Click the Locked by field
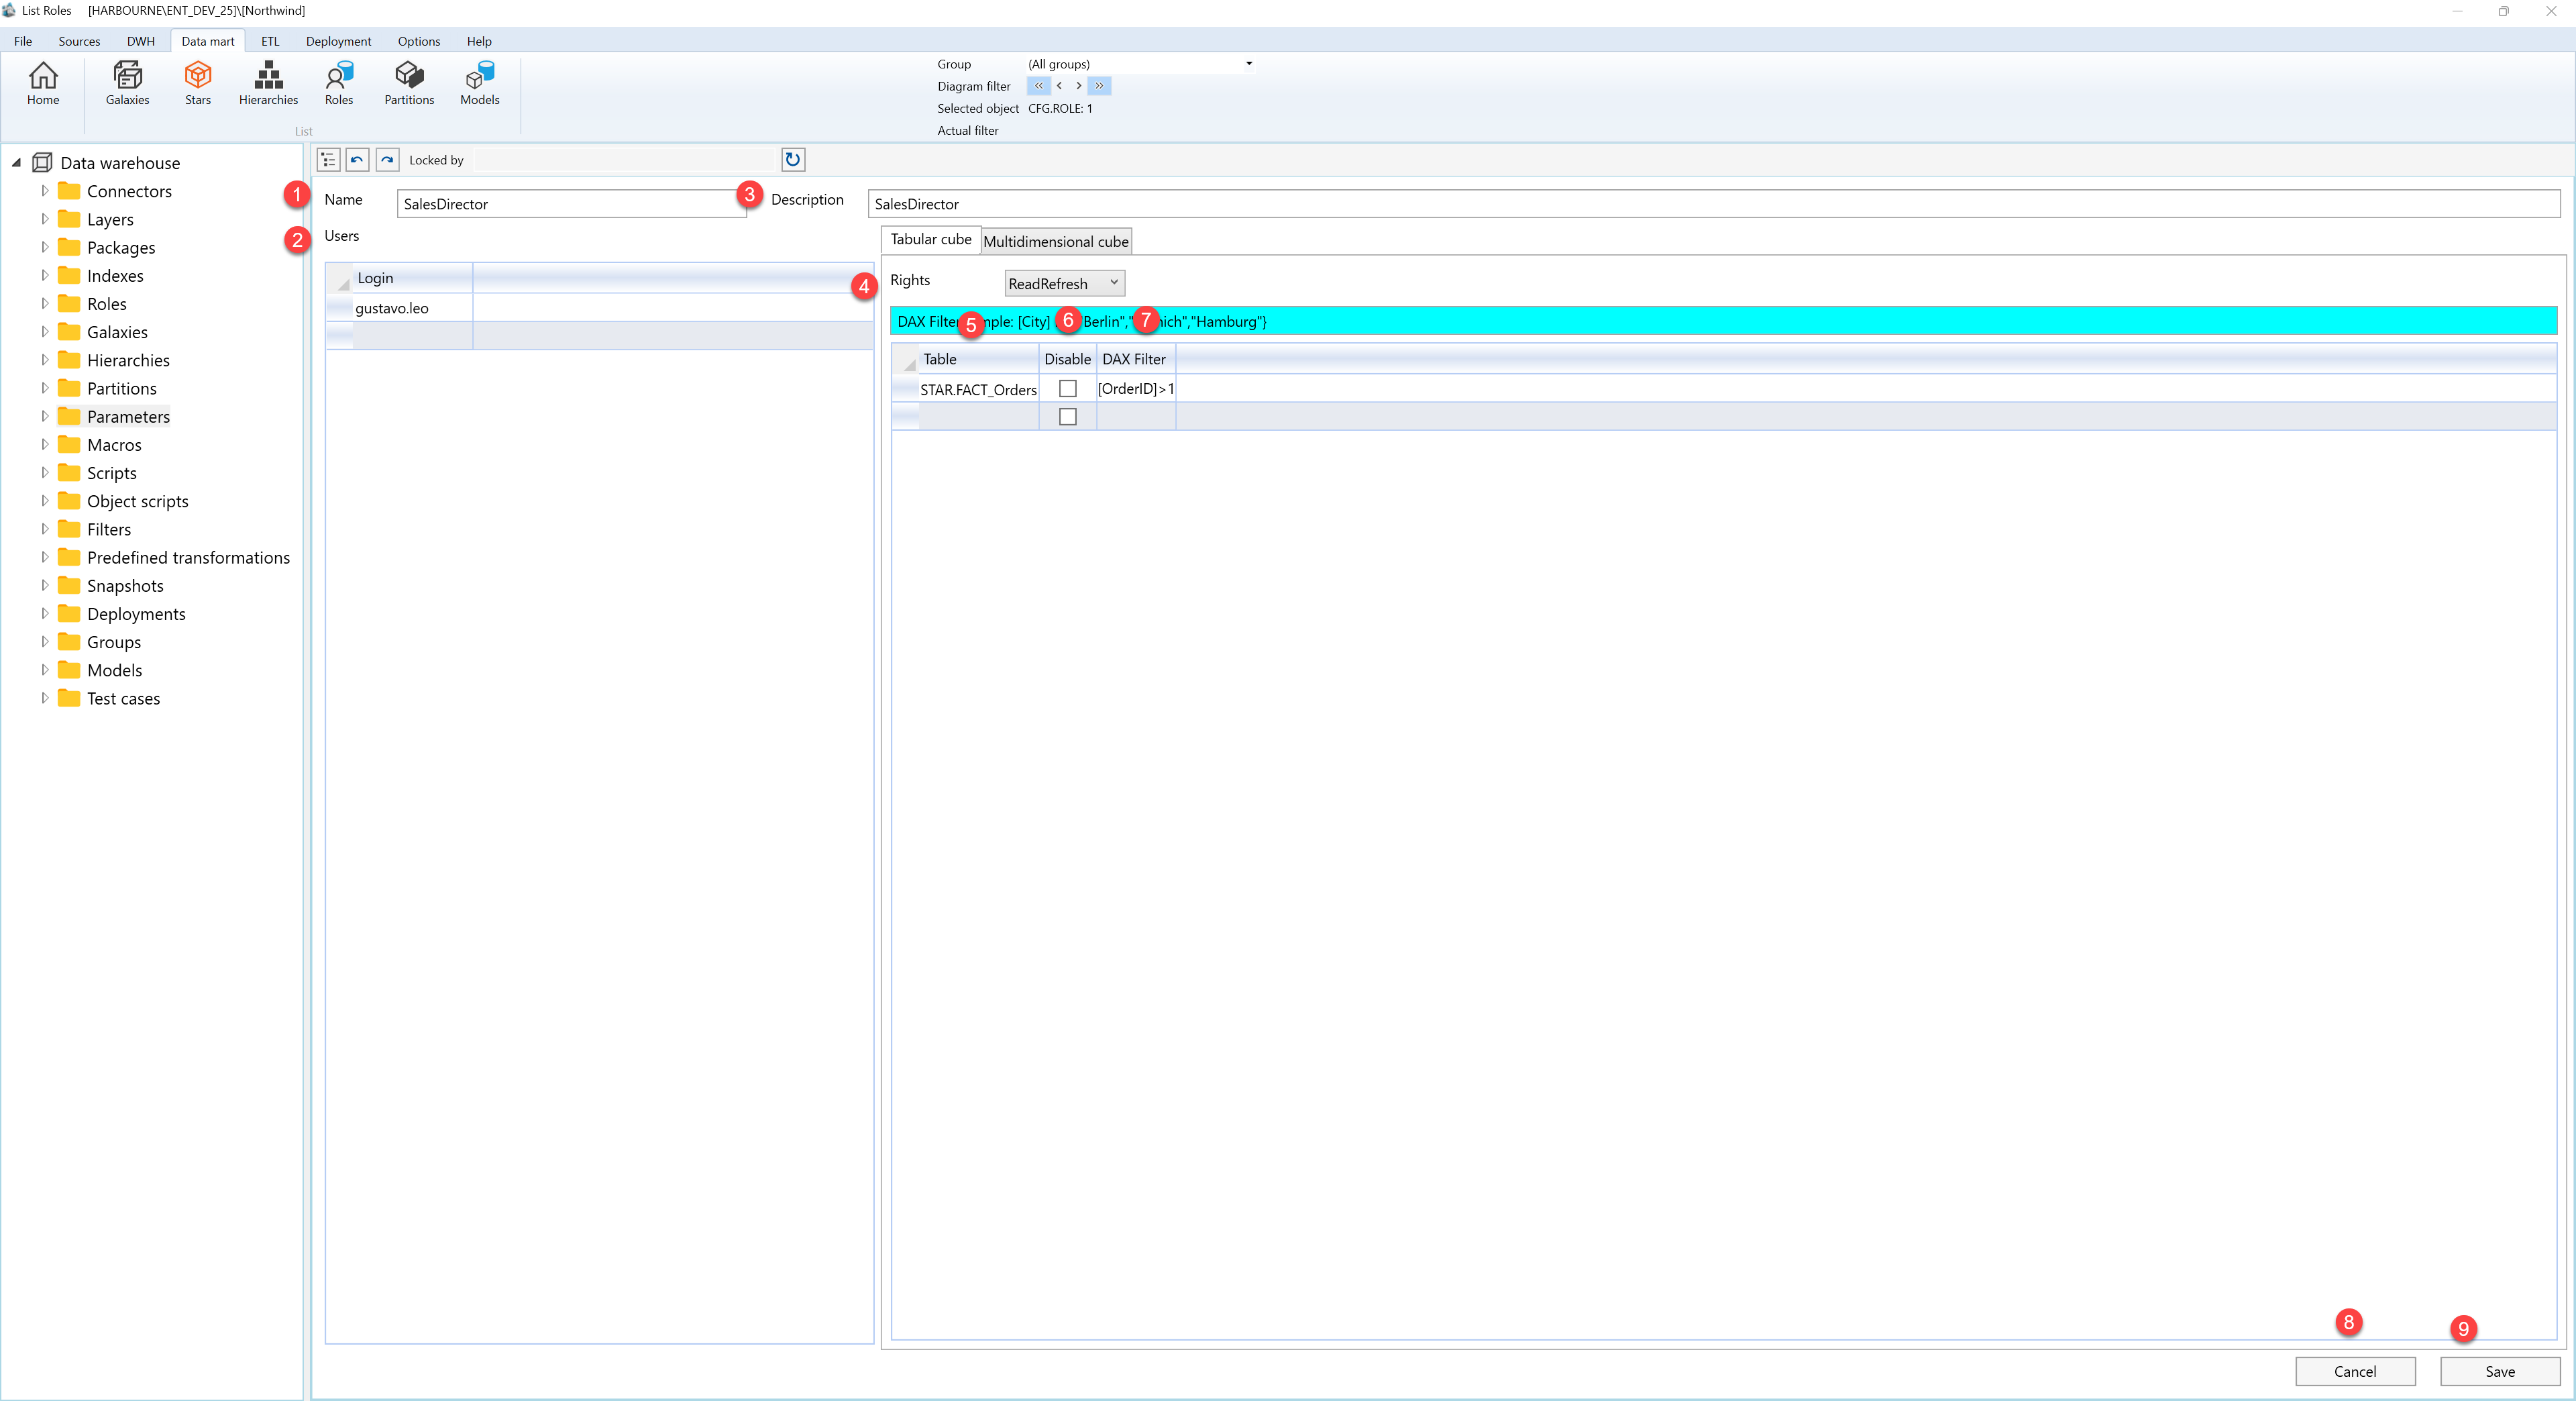 [x=625, y=160]
